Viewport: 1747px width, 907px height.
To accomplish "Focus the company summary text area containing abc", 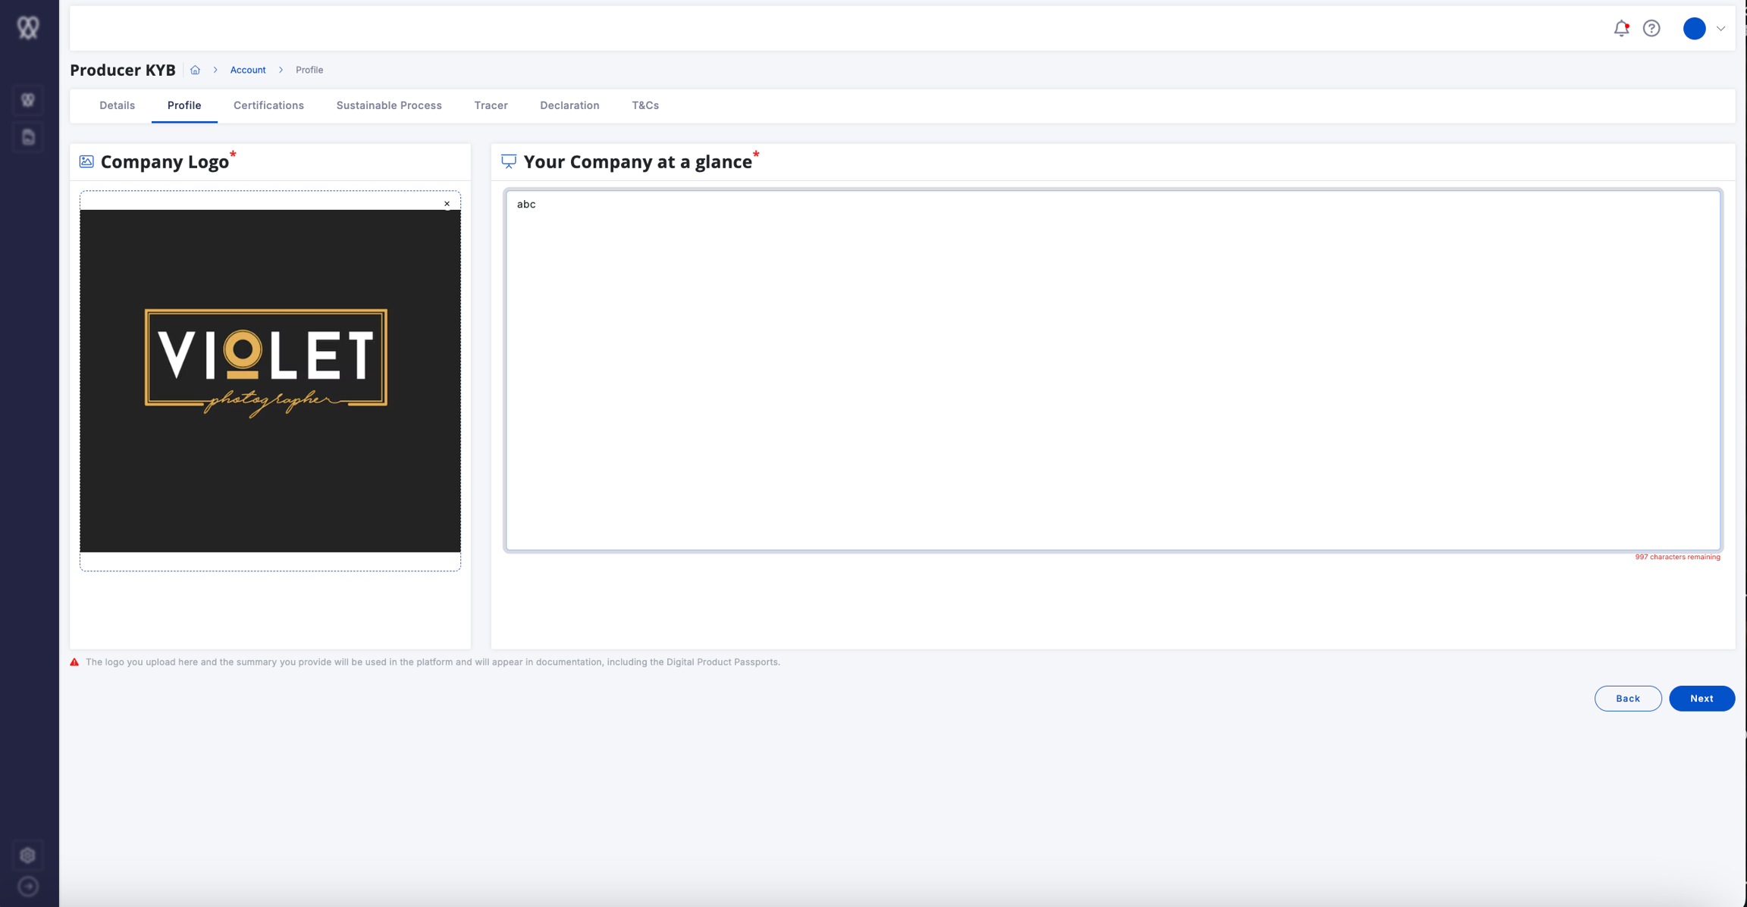I will pyautogui.click(x=1113, y=371).
